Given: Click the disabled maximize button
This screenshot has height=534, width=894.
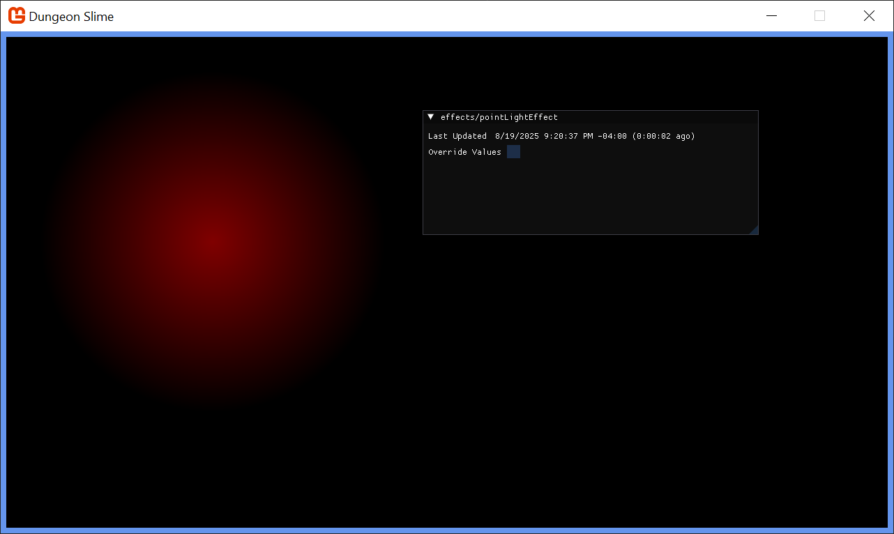Looking at the screenshot, I should 819,15.
